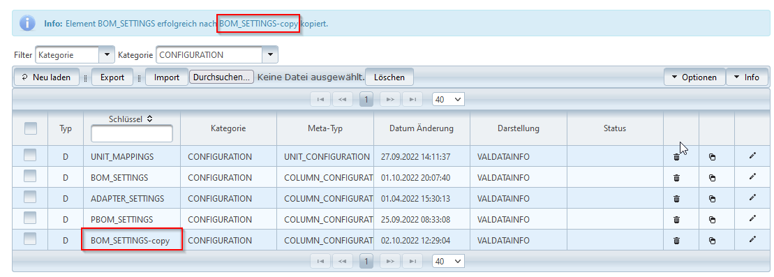Delete the ADAPTER_SETTINGS row via trash icon

pyautogui.click(x=677, y=198)
